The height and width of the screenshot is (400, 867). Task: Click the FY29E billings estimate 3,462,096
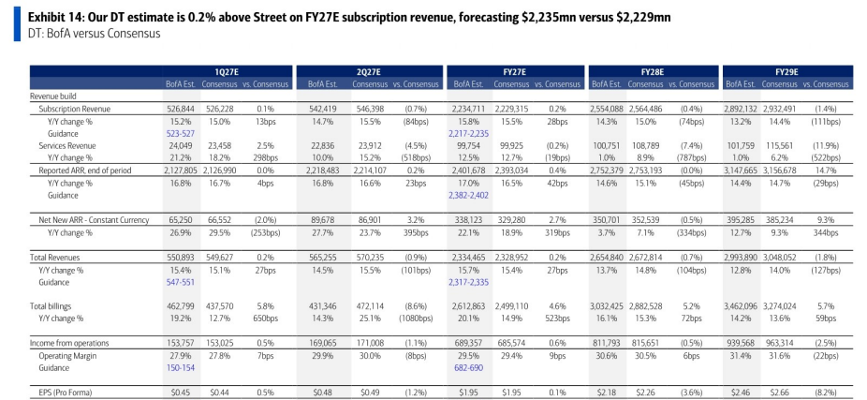741,306
